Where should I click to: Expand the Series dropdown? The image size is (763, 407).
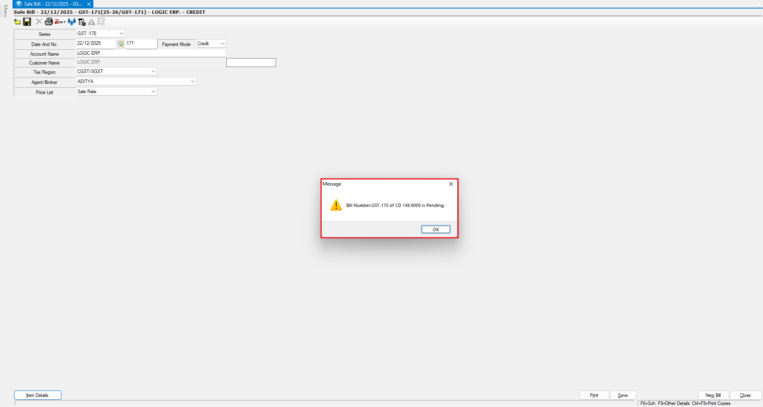[x=121, y=33]
